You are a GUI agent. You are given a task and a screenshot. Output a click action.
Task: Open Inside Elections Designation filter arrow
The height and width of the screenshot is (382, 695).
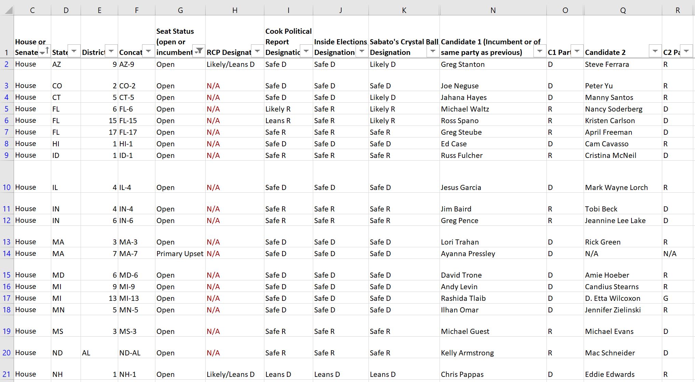click(362, 52)
